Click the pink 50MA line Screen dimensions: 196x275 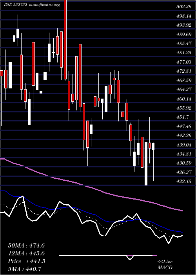[91, 187]
